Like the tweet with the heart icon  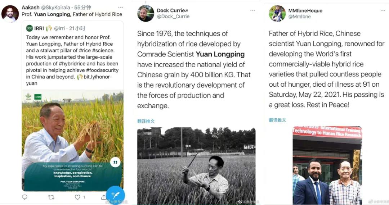tap(77, 197)
